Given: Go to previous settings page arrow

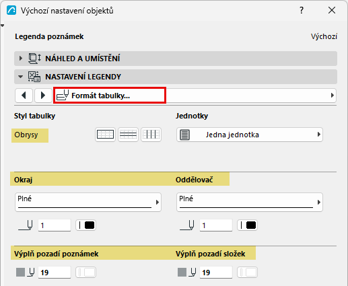Looking at the screenshot, I should point(24,96).
